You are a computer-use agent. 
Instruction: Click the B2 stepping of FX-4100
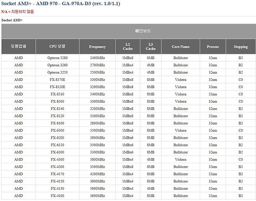(241, 196)
